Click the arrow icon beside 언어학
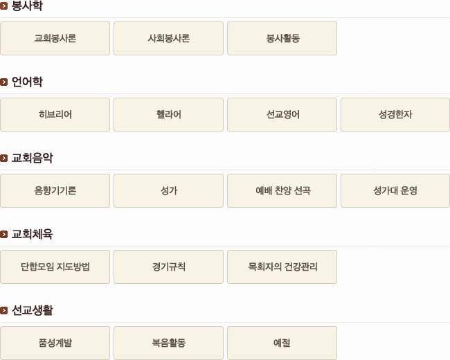 (3, 82)
